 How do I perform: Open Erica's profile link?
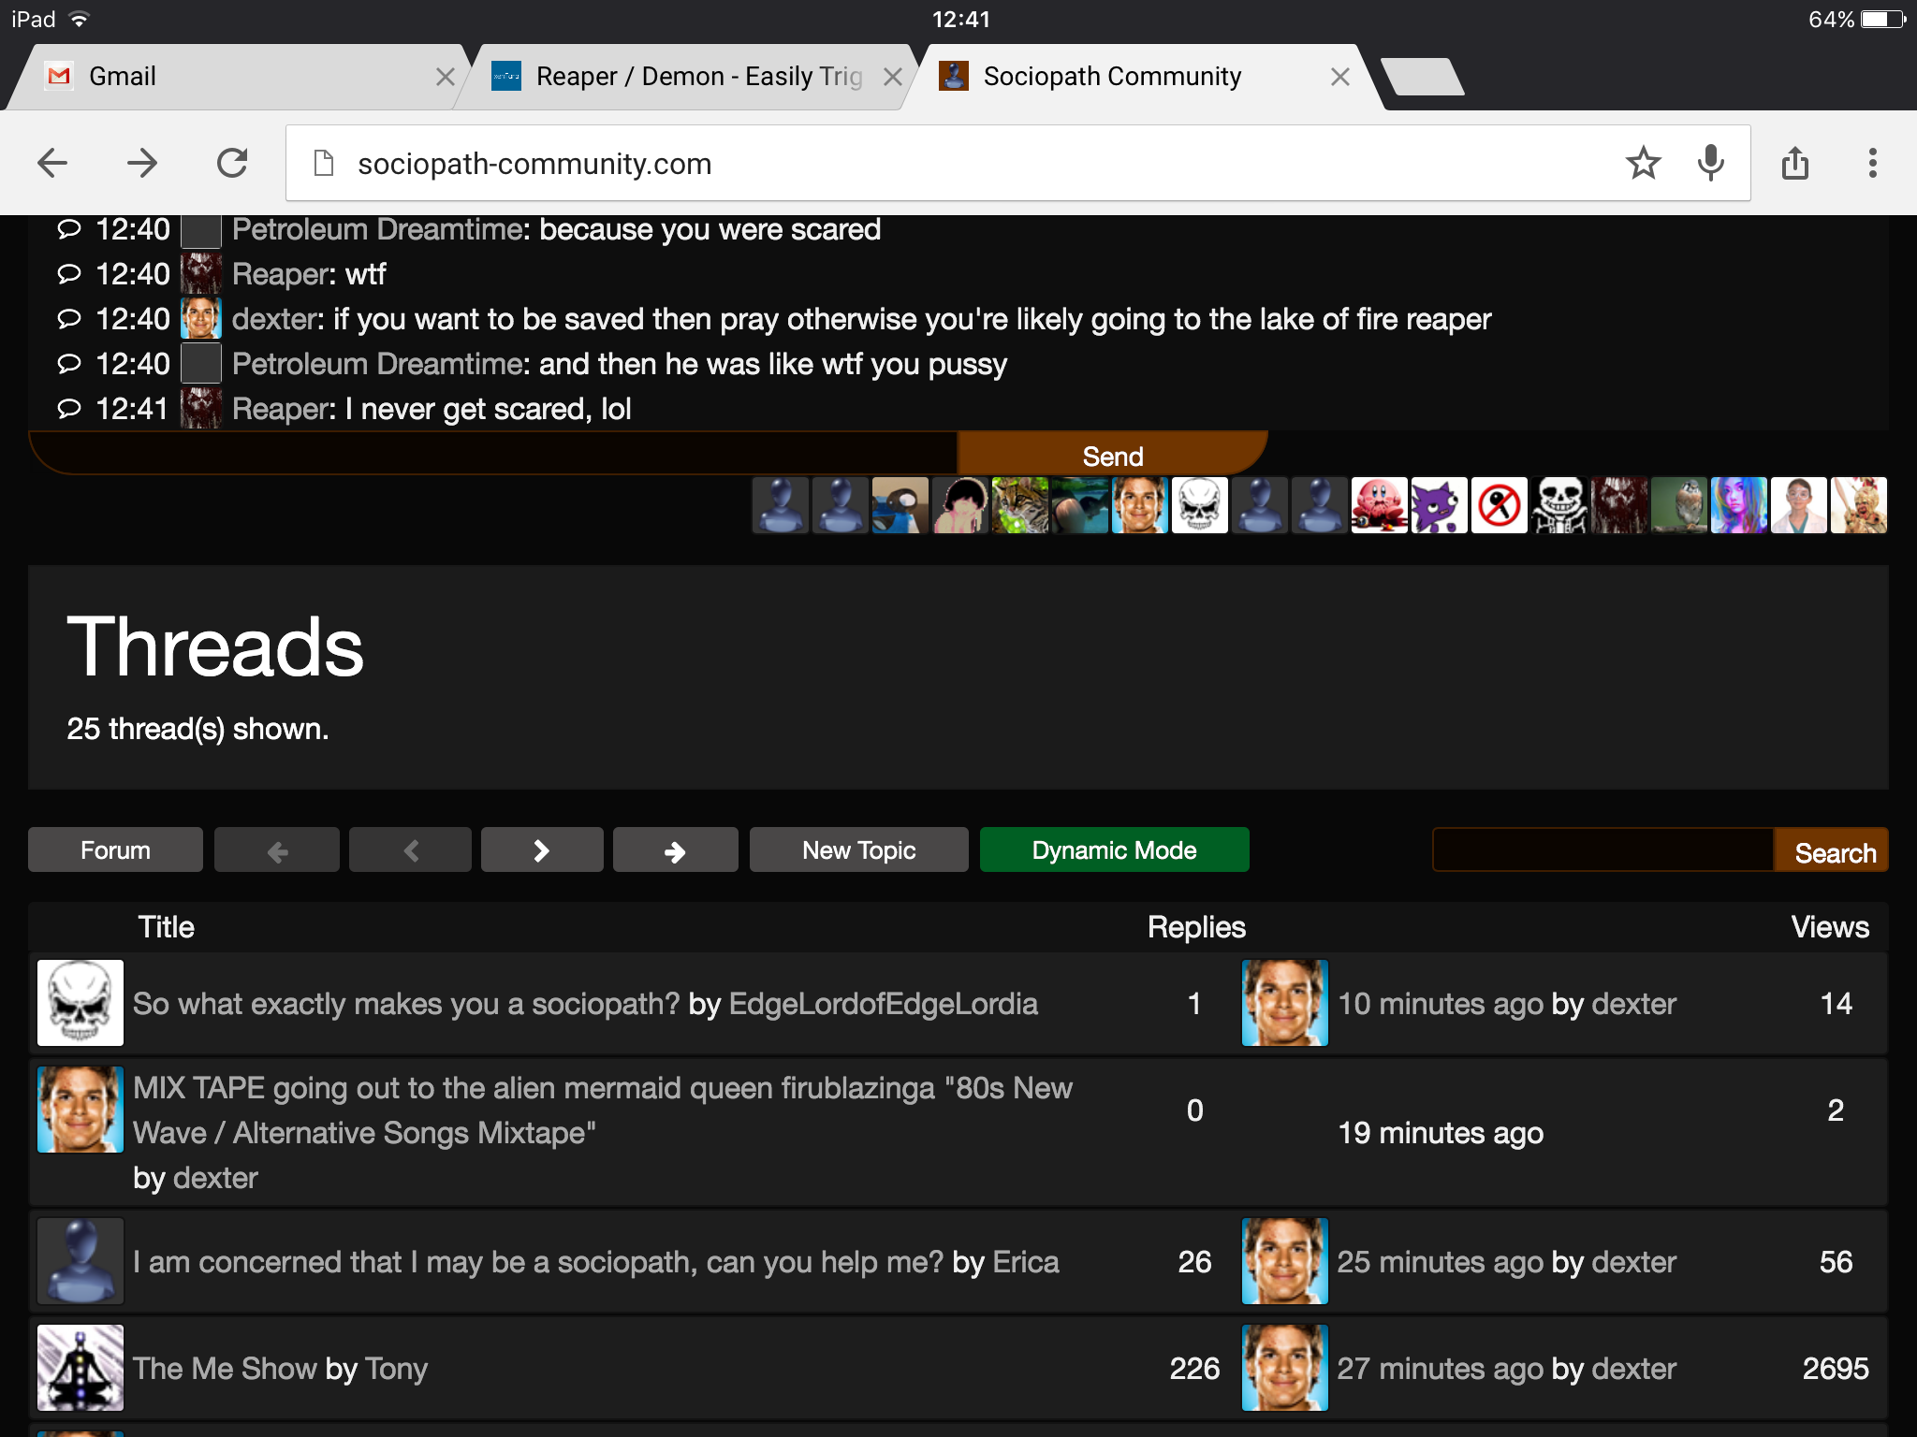(x=1026, y=1262)
